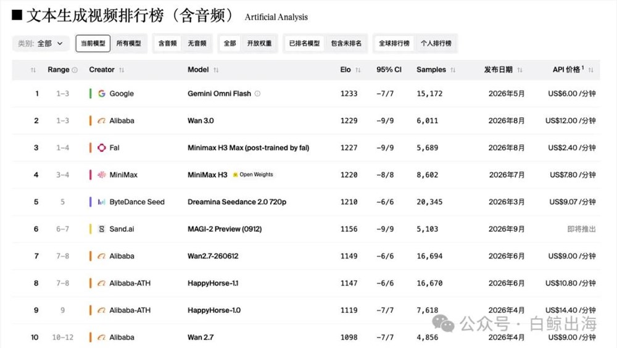The height and width of the screenshot is (348, 617).
Task: Click the Sand.ai logo icon
Action: point(102,229)
